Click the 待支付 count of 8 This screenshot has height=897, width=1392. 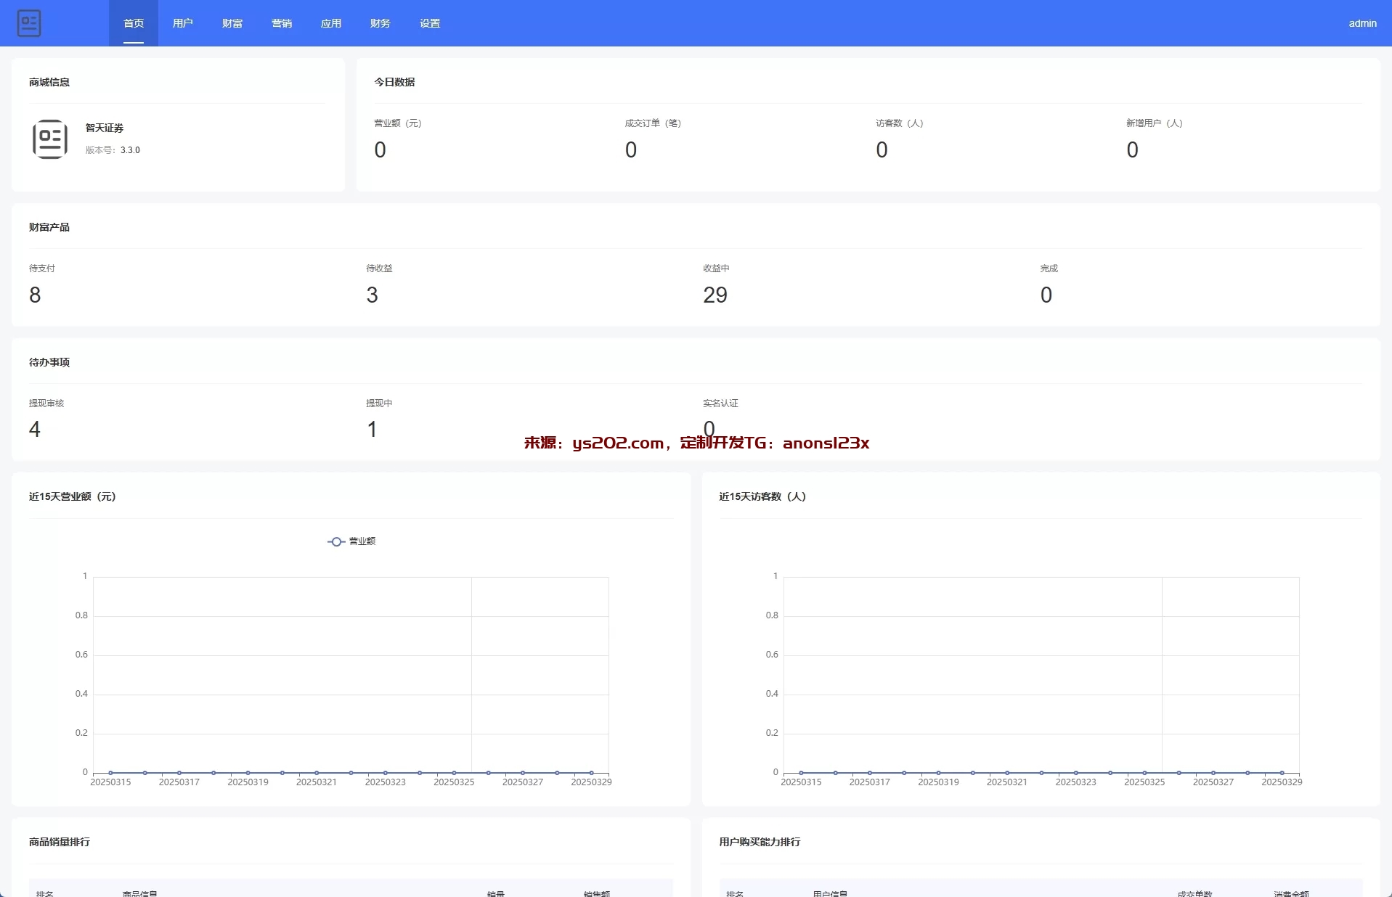pyautogui.click(x=35, y=295)
